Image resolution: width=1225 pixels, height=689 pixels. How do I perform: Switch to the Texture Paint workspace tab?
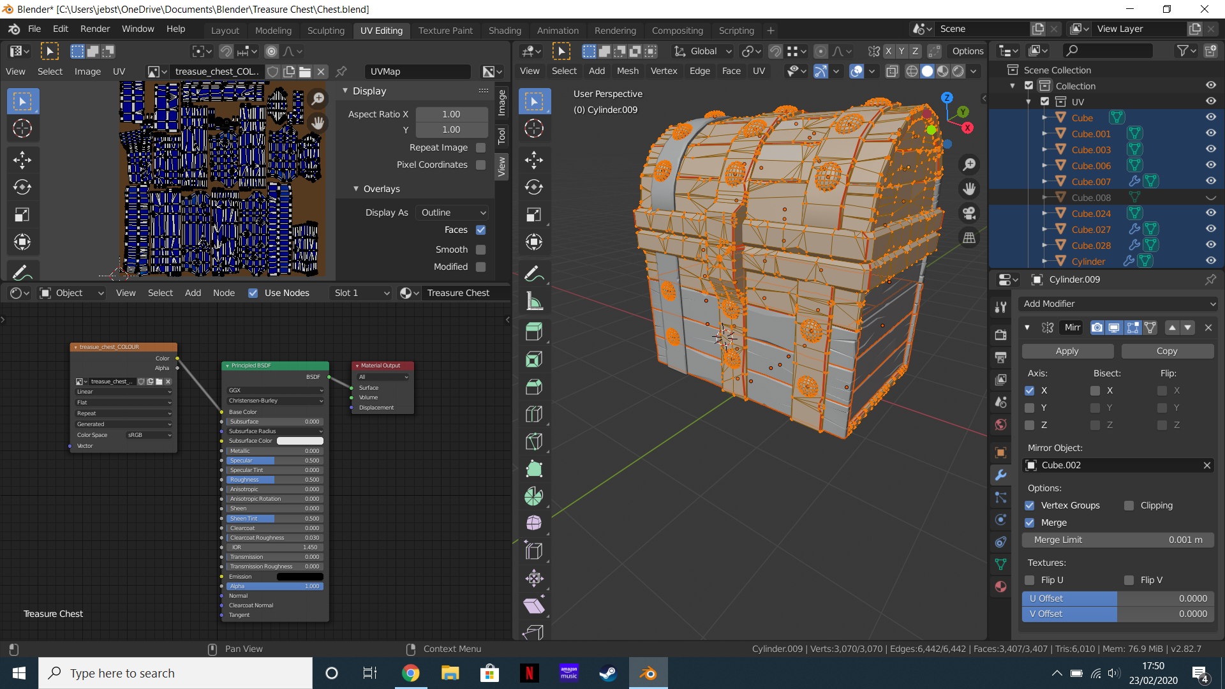(x=445, y=30)
